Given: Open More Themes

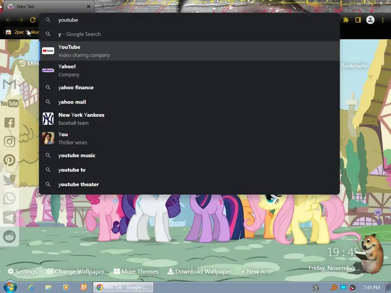Looking at the screenshot, I should pyautogui.click(x=136, y=271).
